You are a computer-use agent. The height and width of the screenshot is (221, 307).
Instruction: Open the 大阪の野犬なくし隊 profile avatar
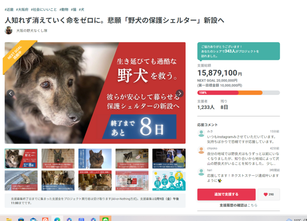coord(9,30)
